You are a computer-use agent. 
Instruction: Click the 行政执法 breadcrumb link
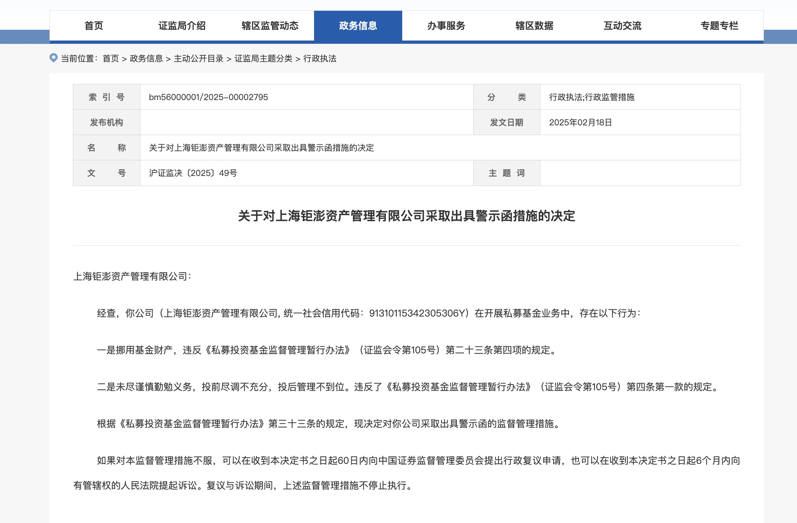coord(320,58)
